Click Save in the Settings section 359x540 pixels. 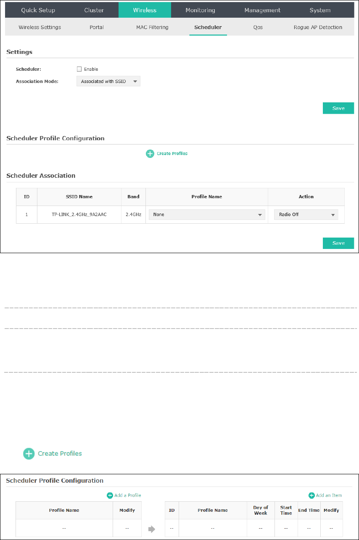[x=338, y=108]
